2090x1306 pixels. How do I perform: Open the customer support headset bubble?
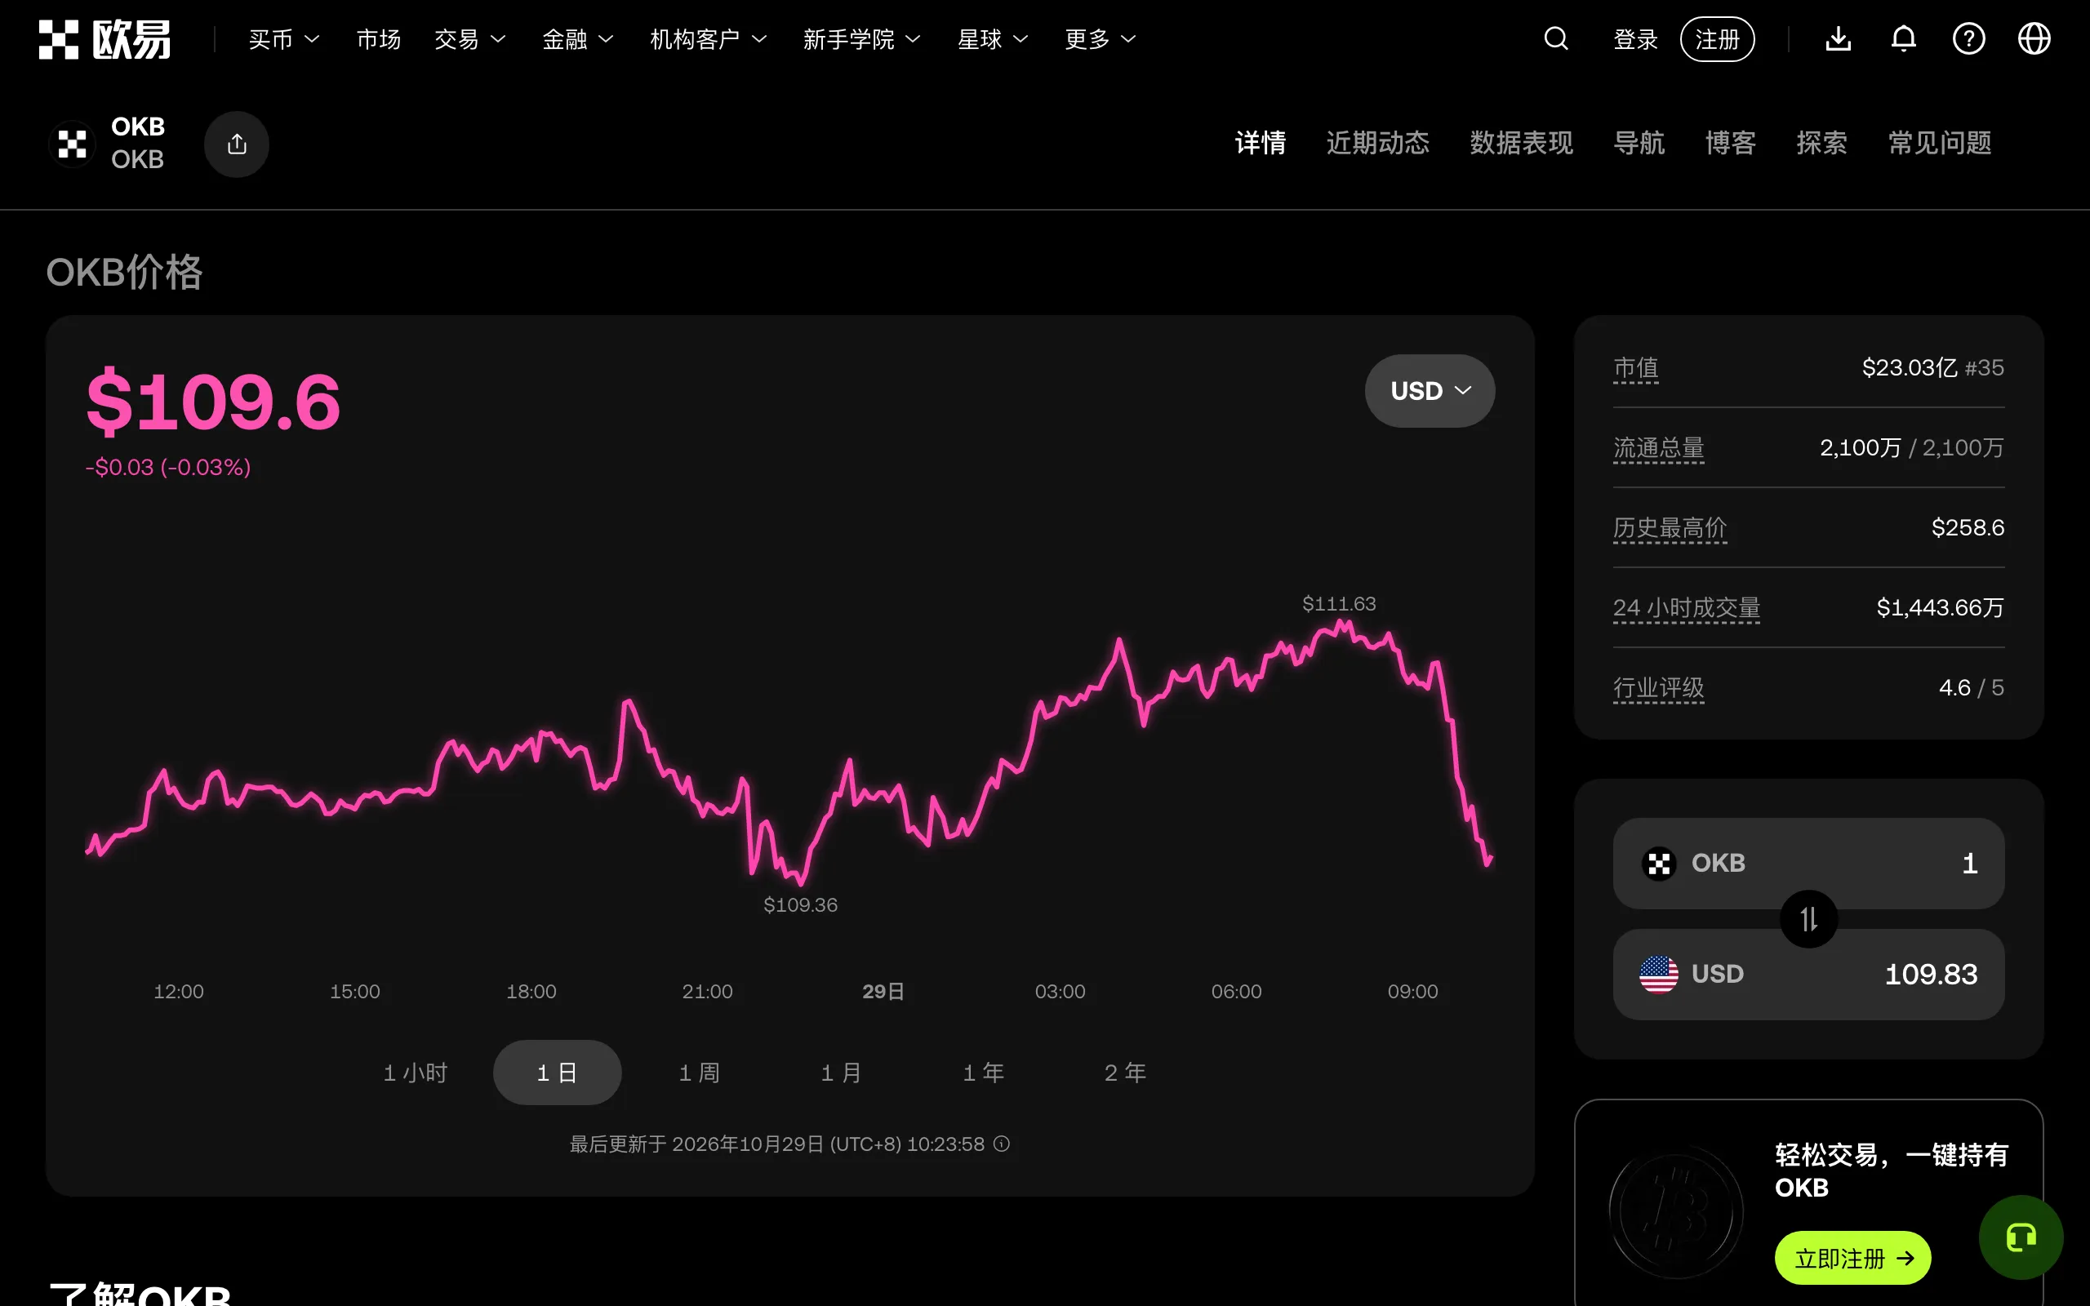pos(2021,1237)
